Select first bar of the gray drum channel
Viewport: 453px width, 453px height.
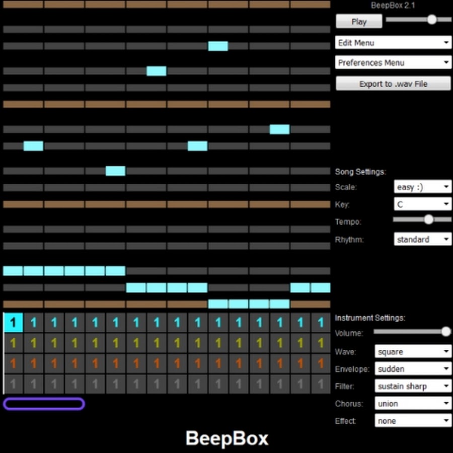(13, 384)
